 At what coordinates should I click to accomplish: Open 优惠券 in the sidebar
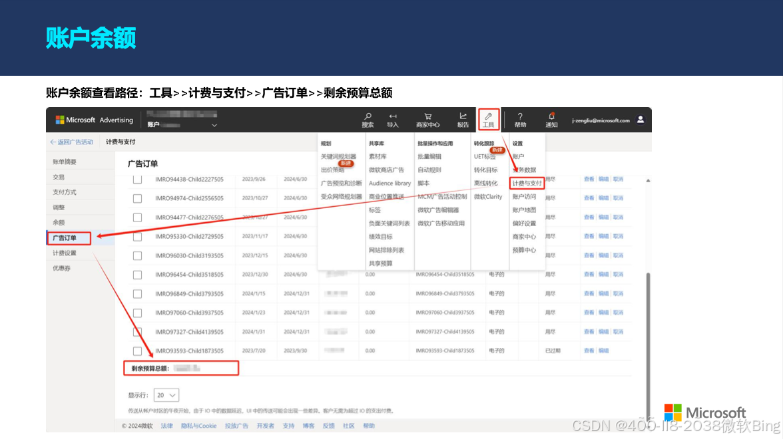(62, 269)
